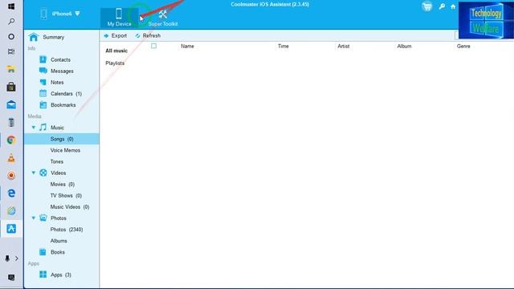Click the key register icon
This screenshot has width=514, height=289.
[442, 6]
